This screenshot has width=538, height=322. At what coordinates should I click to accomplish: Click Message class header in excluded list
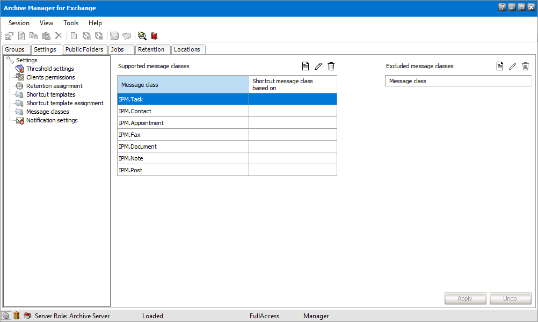click(458, 81)
